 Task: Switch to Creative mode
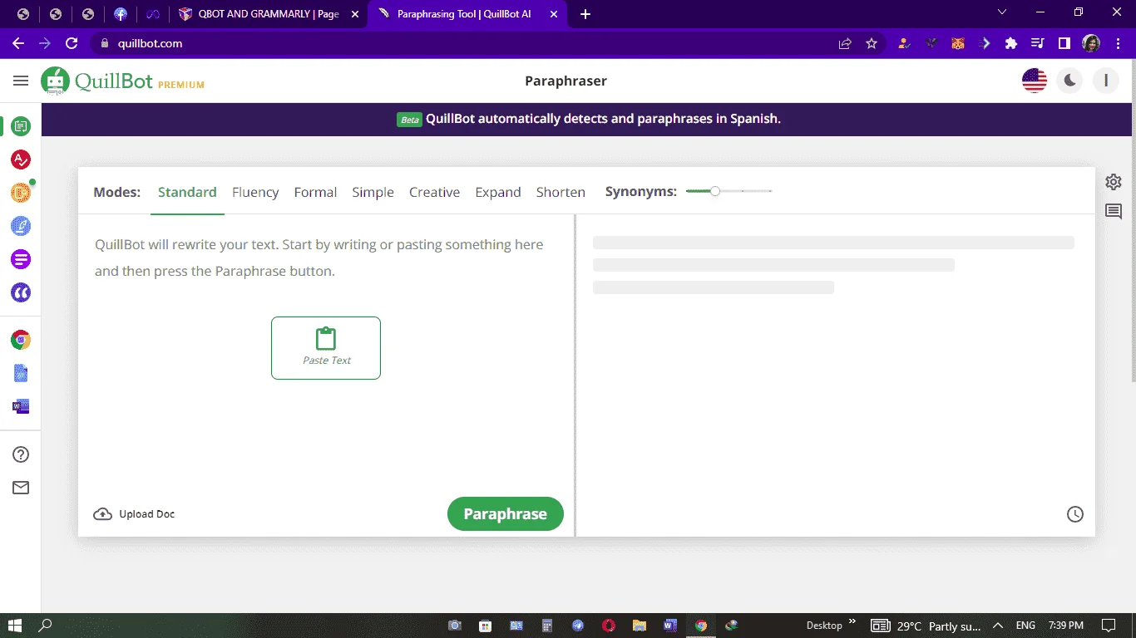click(434, 192)
